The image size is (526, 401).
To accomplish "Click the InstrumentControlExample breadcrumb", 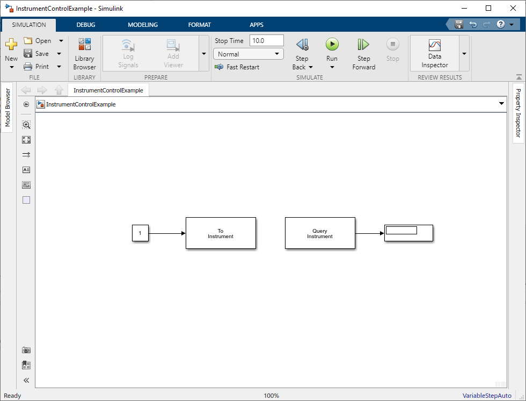I will (81, 104).
